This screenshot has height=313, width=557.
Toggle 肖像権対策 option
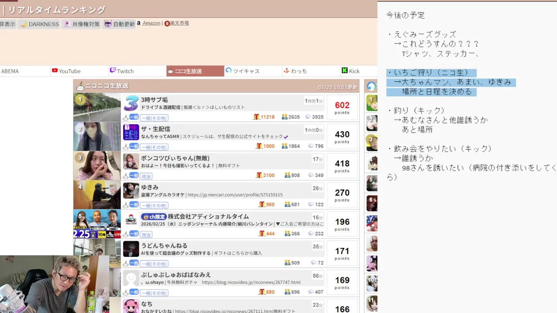tap(81, 24)
